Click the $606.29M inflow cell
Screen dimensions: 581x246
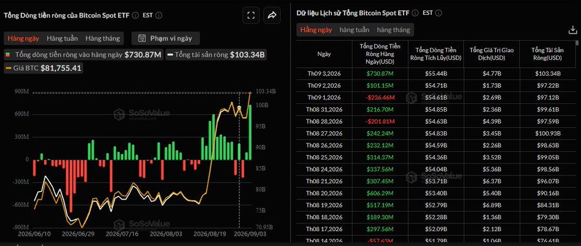pyautogui.click(x=380, y=194)
